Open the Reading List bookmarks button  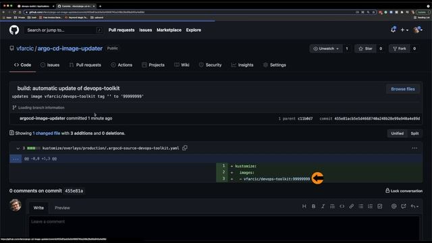pos(421,18)
